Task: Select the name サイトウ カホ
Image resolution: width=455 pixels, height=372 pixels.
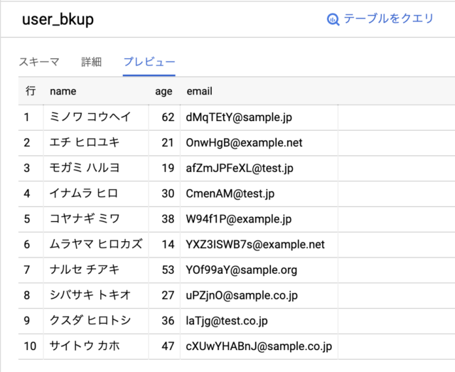Action: point(85,346)
